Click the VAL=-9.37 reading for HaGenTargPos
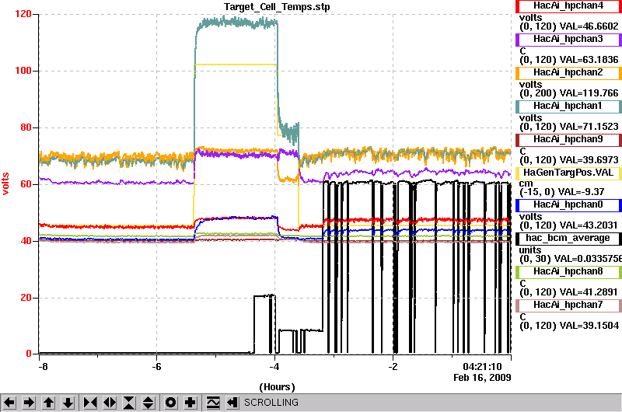 (581, 192)
